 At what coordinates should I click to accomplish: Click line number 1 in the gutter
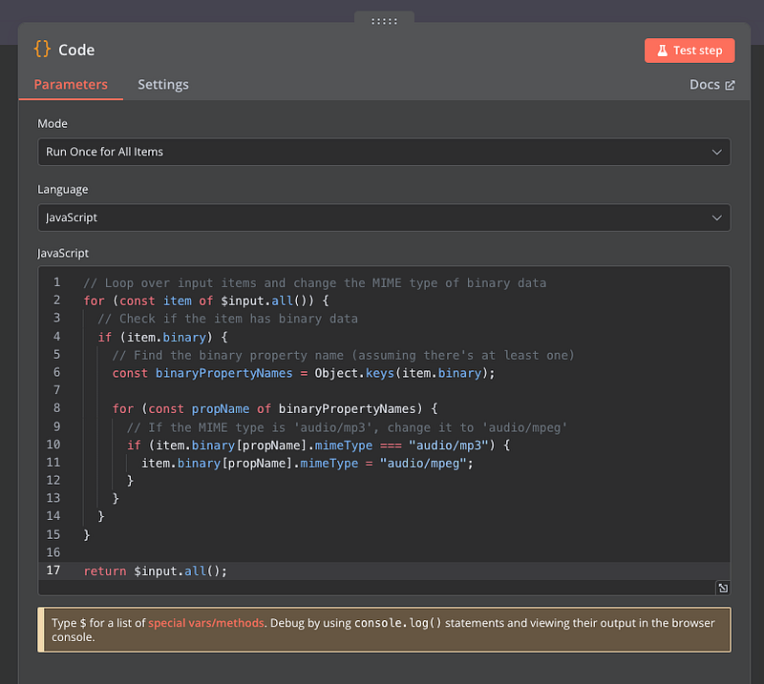coord(56,282)
